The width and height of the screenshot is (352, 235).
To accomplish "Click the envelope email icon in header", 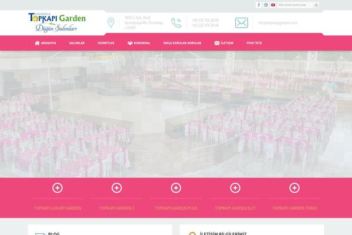I will 242,23.
